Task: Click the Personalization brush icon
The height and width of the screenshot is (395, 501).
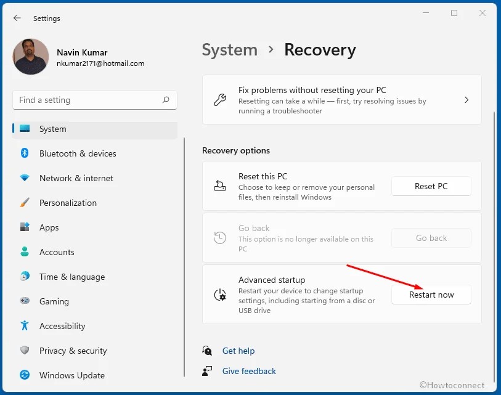Action: pos(25,203)
